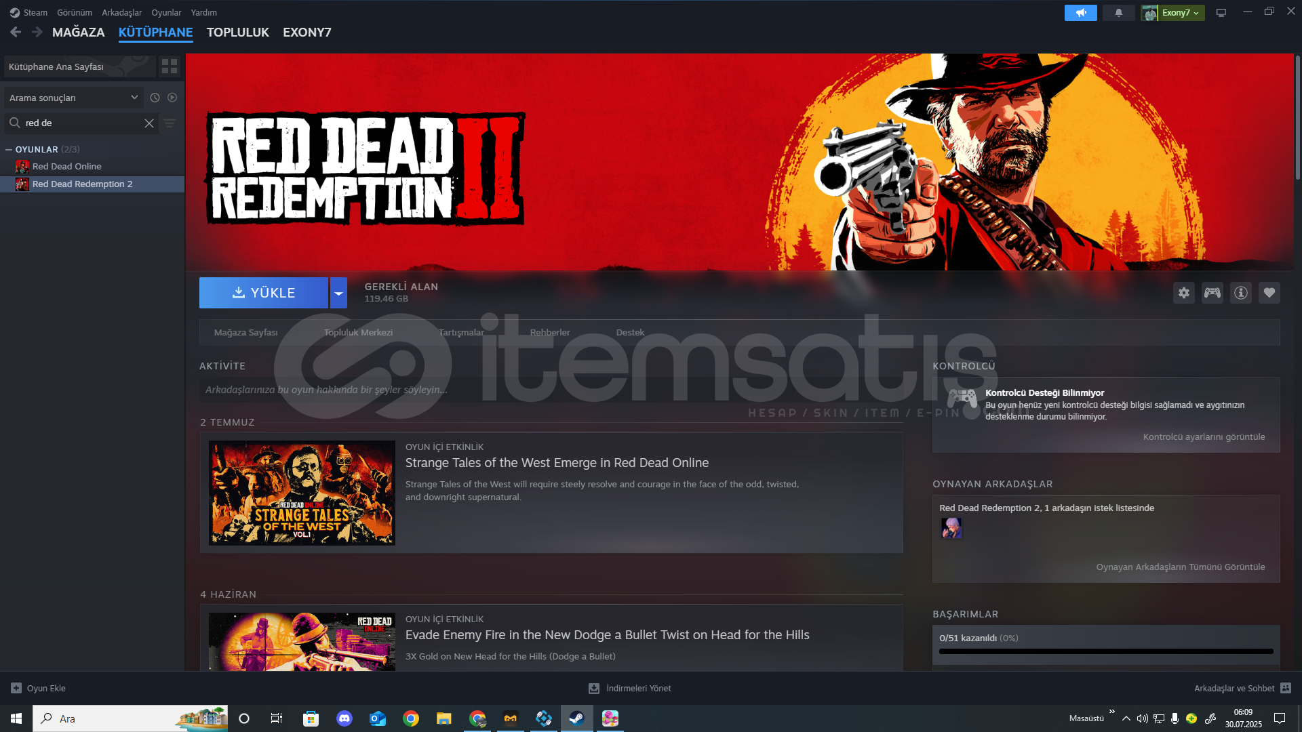Click Steam taskbar icon
The height and width of the screenshot is (732, 1302).
(577, 718)
